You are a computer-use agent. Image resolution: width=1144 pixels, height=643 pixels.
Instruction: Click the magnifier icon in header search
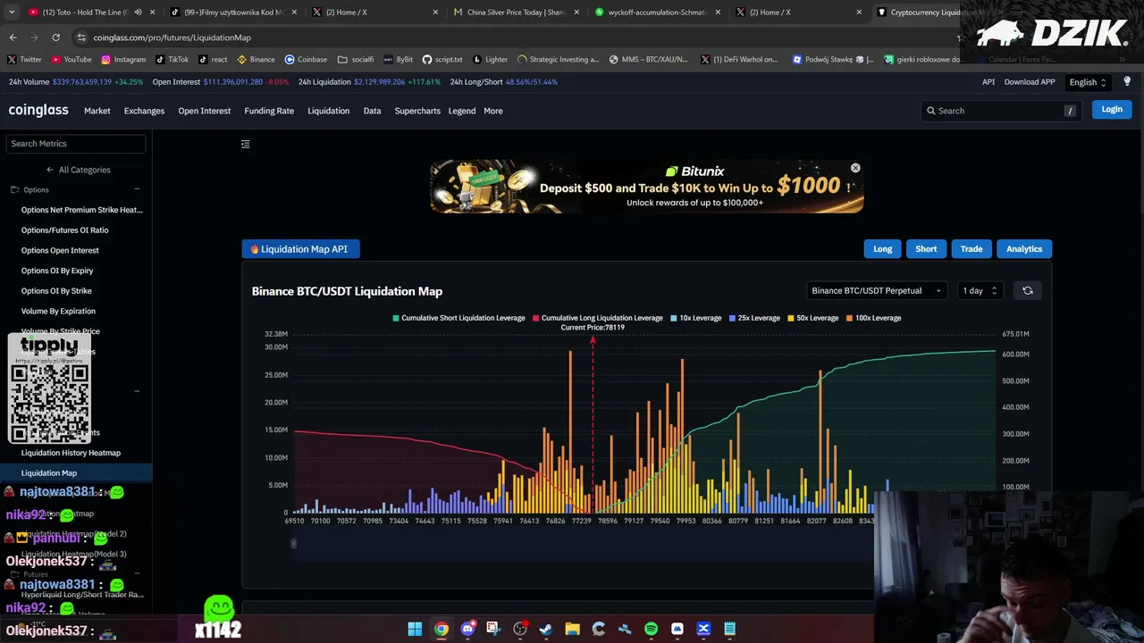pyautogui.click(x=931, y=111)
